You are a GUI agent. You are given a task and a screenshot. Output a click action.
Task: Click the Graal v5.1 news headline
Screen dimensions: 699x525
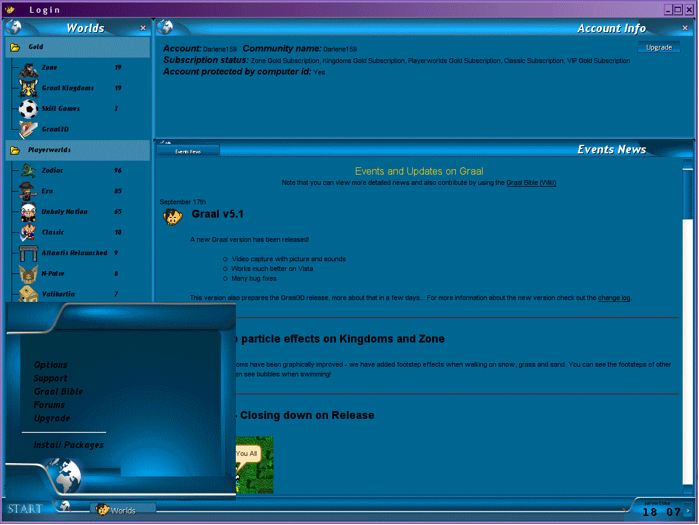[x=218, y=215]
